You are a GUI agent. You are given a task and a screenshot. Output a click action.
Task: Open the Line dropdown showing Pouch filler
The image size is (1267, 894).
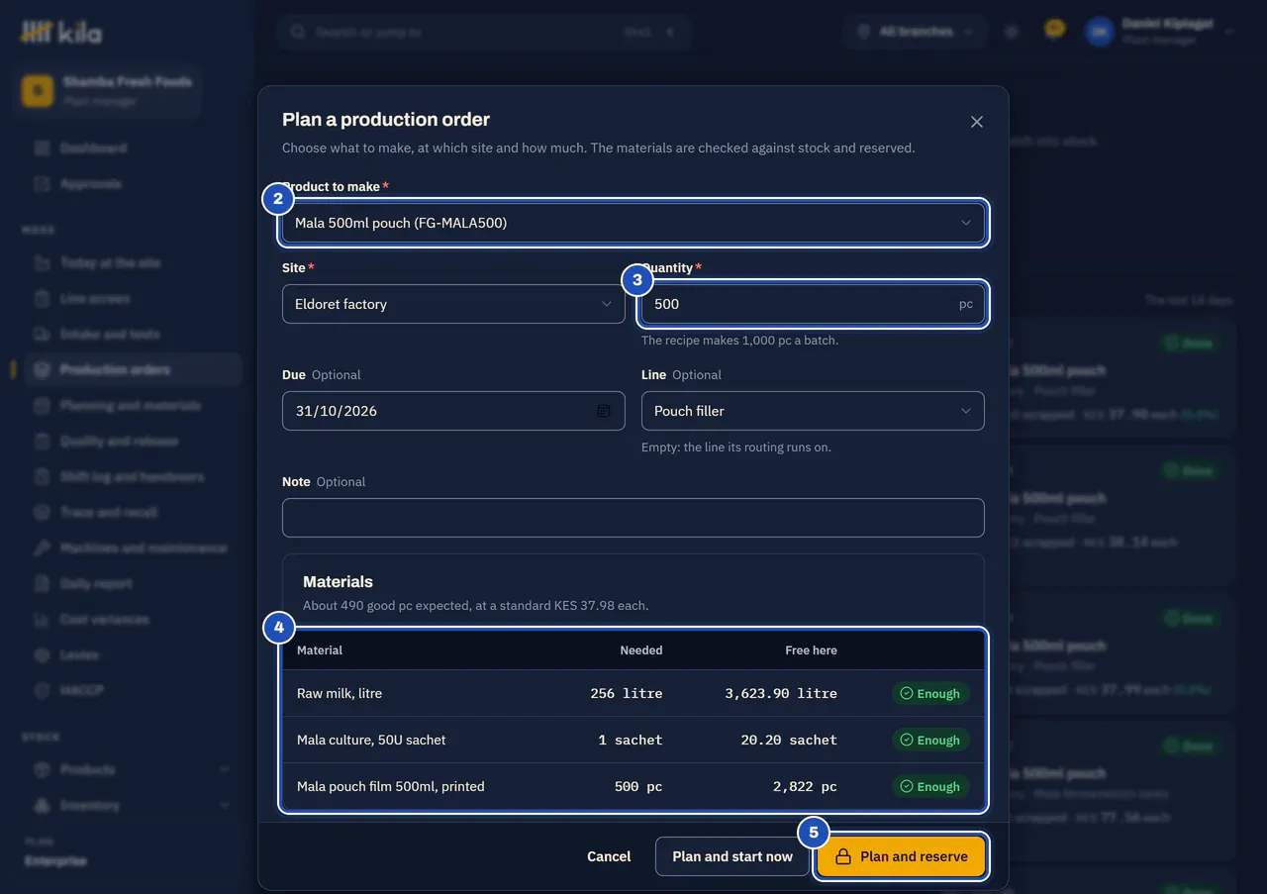tap(813, 411)
